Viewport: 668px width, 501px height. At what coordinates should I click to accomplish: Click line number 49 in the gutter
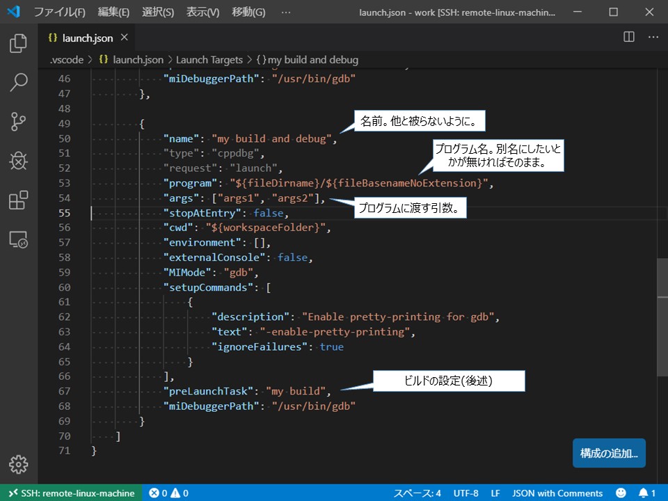pyautogui.click(x=64, y=124)
